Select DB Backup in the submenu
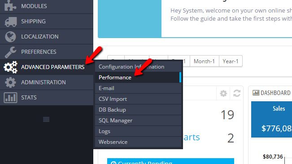Screen dimensions: 292x164 coord(138,110)
